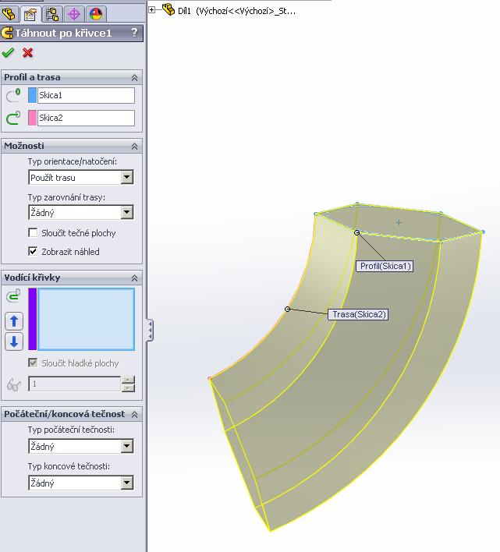This screenshot has width=500, height=552.
Task: Cancel the sweep with the red X
Action: coord(28,52)
